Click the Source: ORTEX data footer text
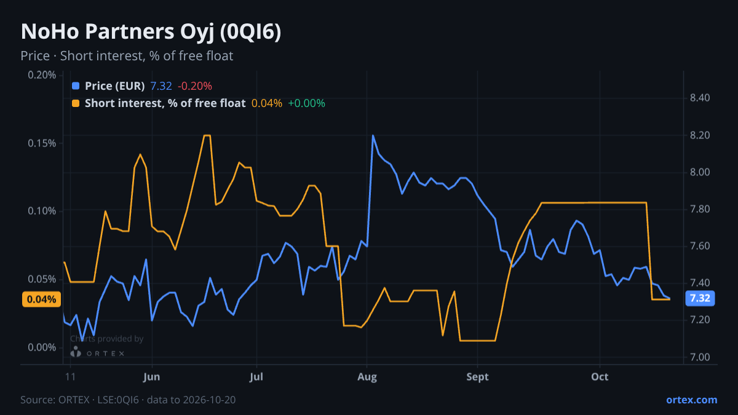The image size is (738, 415). click(x=128, y=400)
